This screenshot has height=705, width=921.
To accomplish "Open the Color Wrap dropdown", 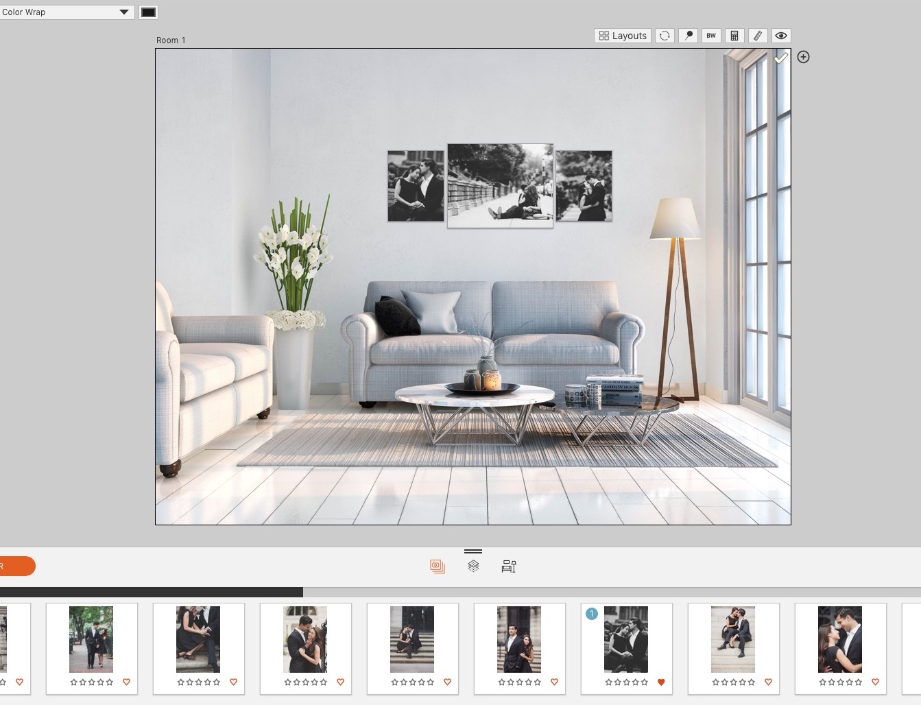I will 66,12.
